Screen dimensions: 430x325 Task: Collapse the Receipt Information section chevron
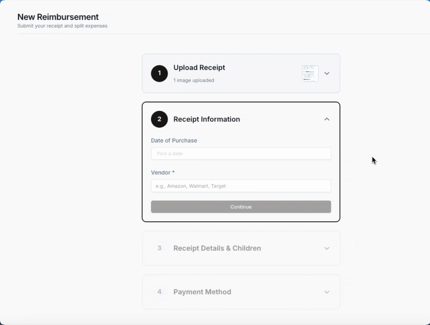[x=327, y=119]
